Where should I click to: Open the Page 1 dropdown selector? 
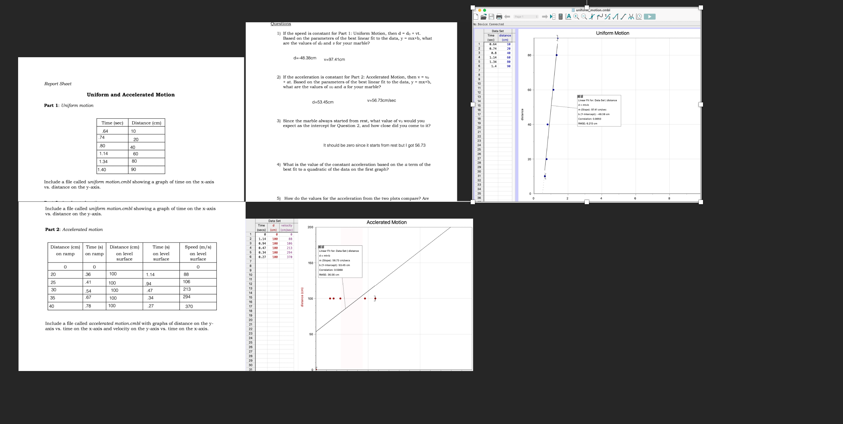coord(526,17)
